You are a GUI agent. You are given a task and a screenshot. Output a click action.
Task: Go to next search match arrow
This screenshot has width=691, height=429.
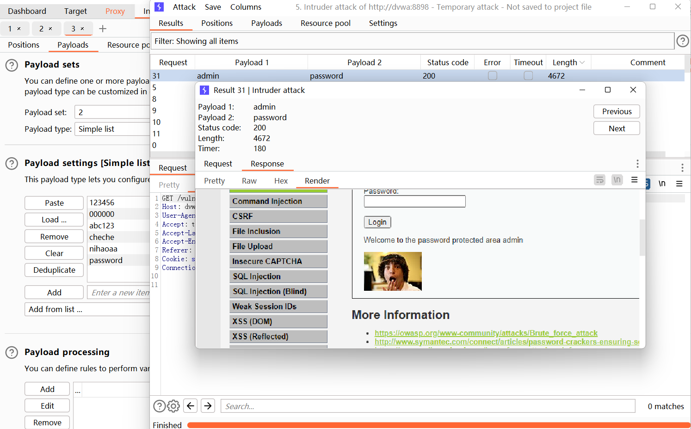[x=208, y=406]
